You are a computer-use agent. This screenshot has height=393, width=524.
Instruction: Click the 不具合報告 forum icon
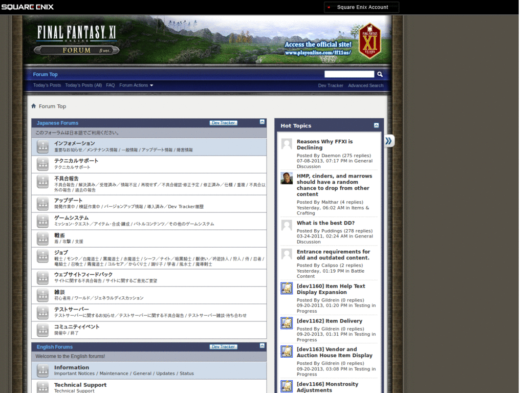click(x=43, y=182)
